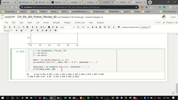Screen dimensions: 178x100
Task: Open the cell type Code dropdown
Action: point(67,27)
